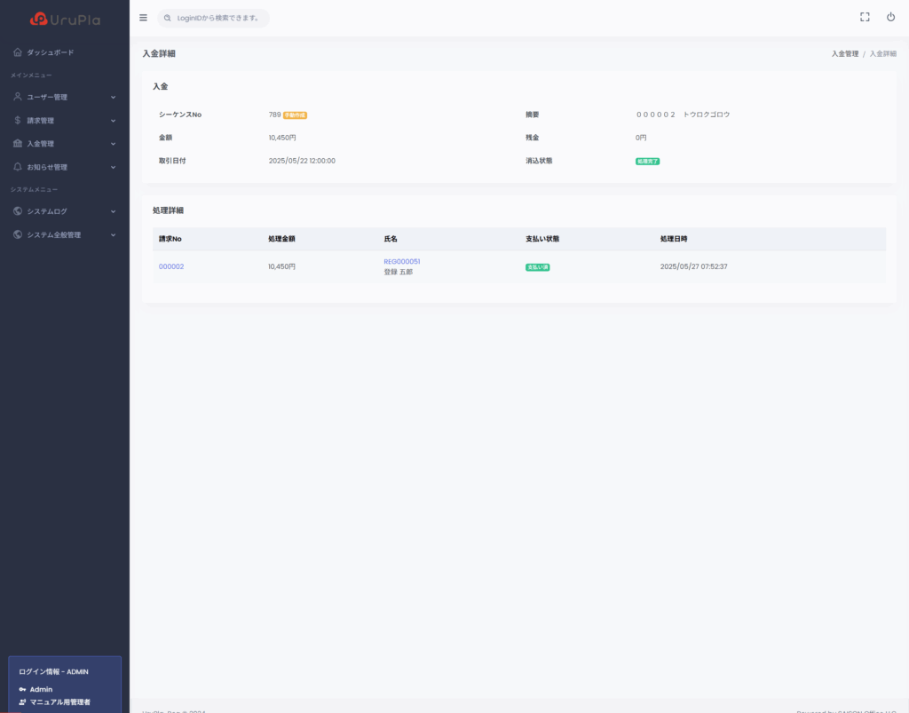This screenshot has width=909, height=713.
Task: Click the power logout icon
Action: pyautogui.click(x=890, y=18)
